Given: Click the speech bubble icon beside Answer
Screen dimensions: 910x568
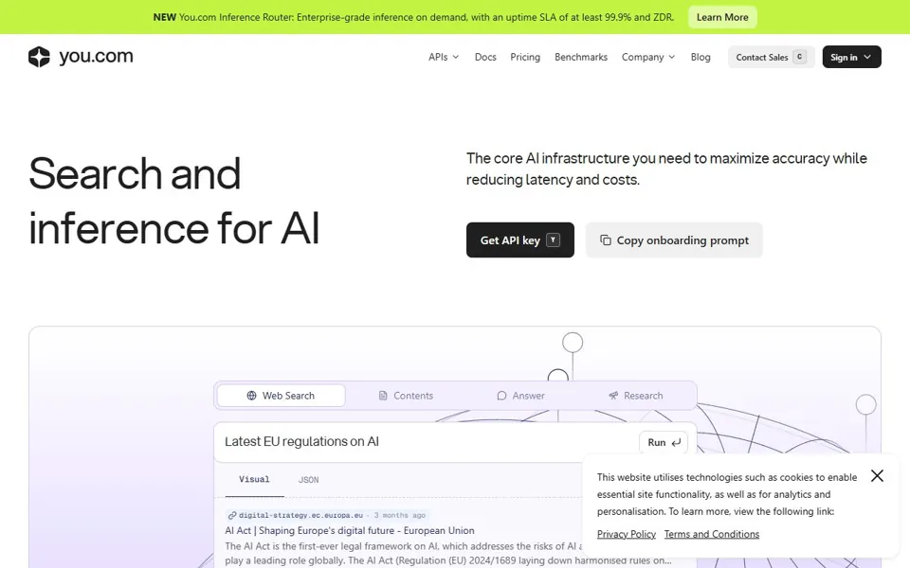Looking at the screenshot, I should click(501, 396).
